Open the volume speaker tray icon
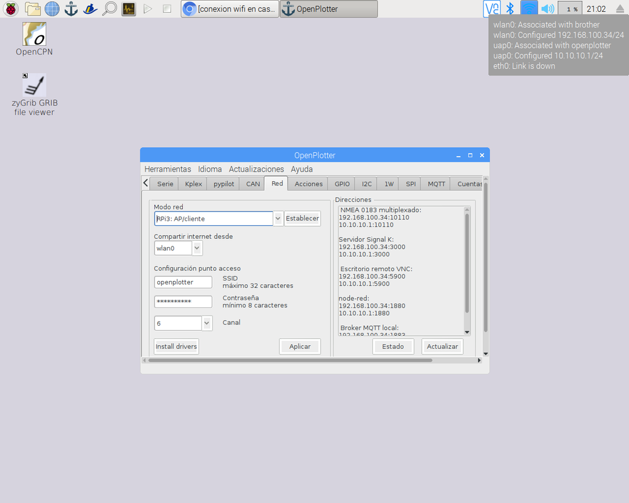The width and height of the screenshot is (629, 503). pos(548,9)
